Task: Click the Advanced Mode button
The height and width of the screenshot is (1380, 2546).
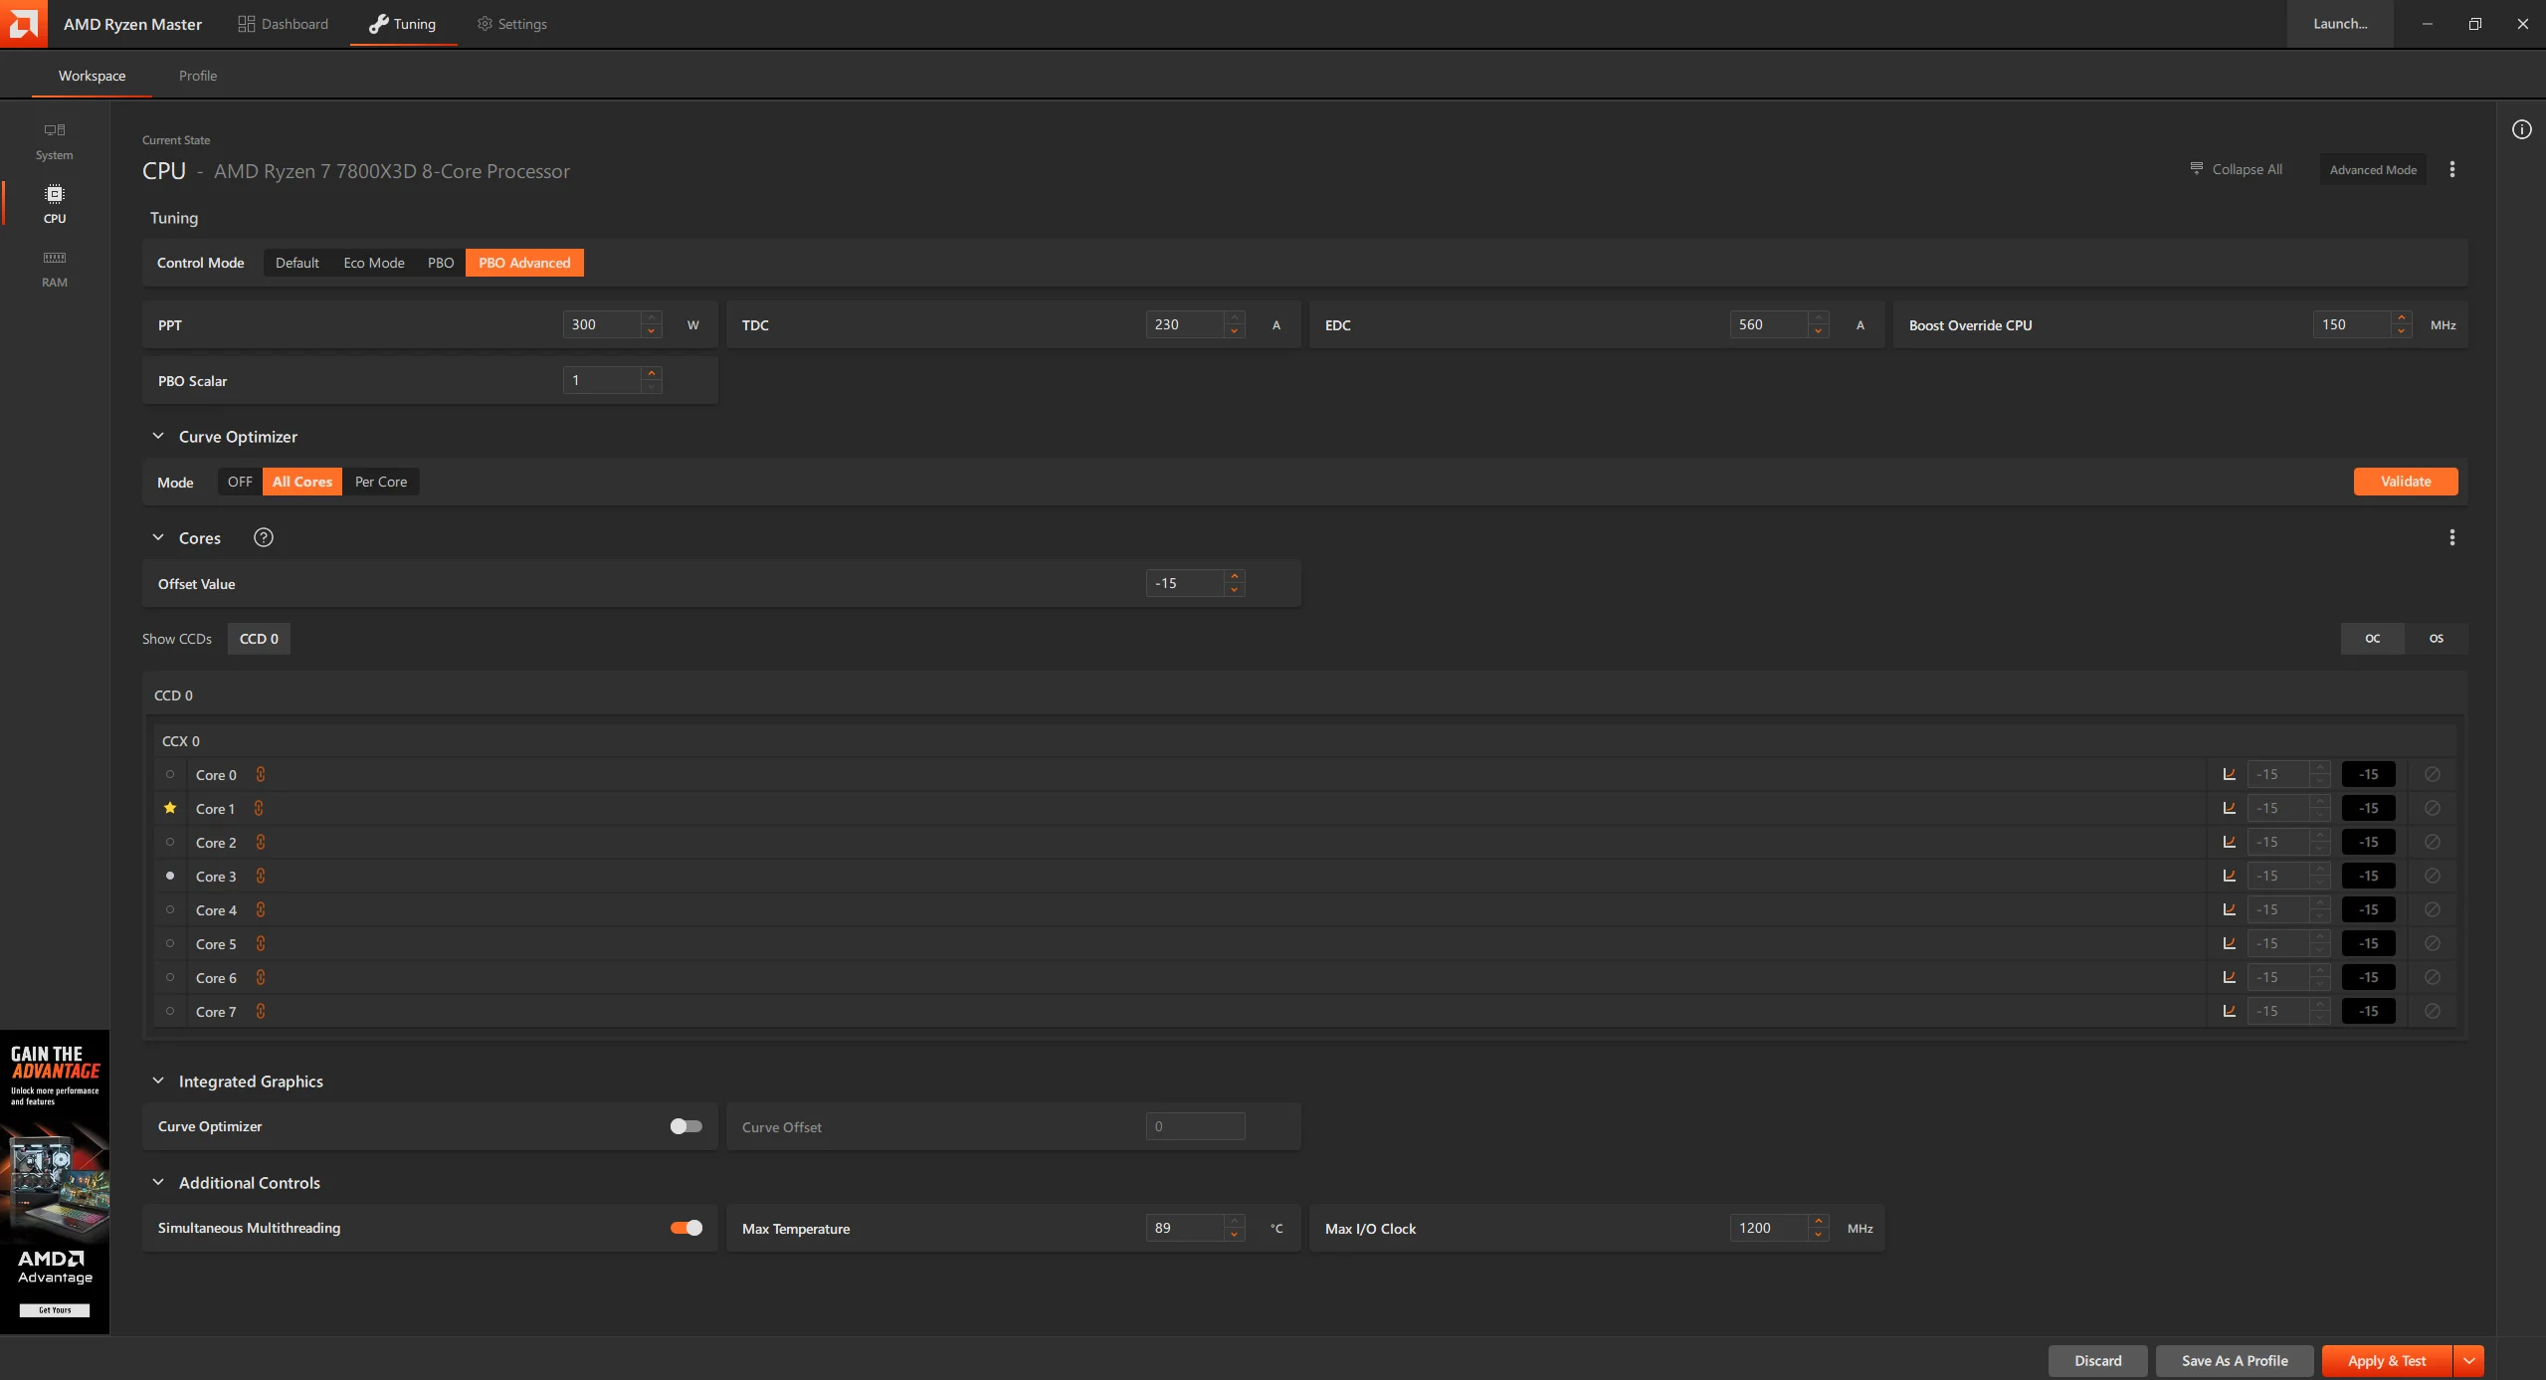Action: coord(2373,170)
